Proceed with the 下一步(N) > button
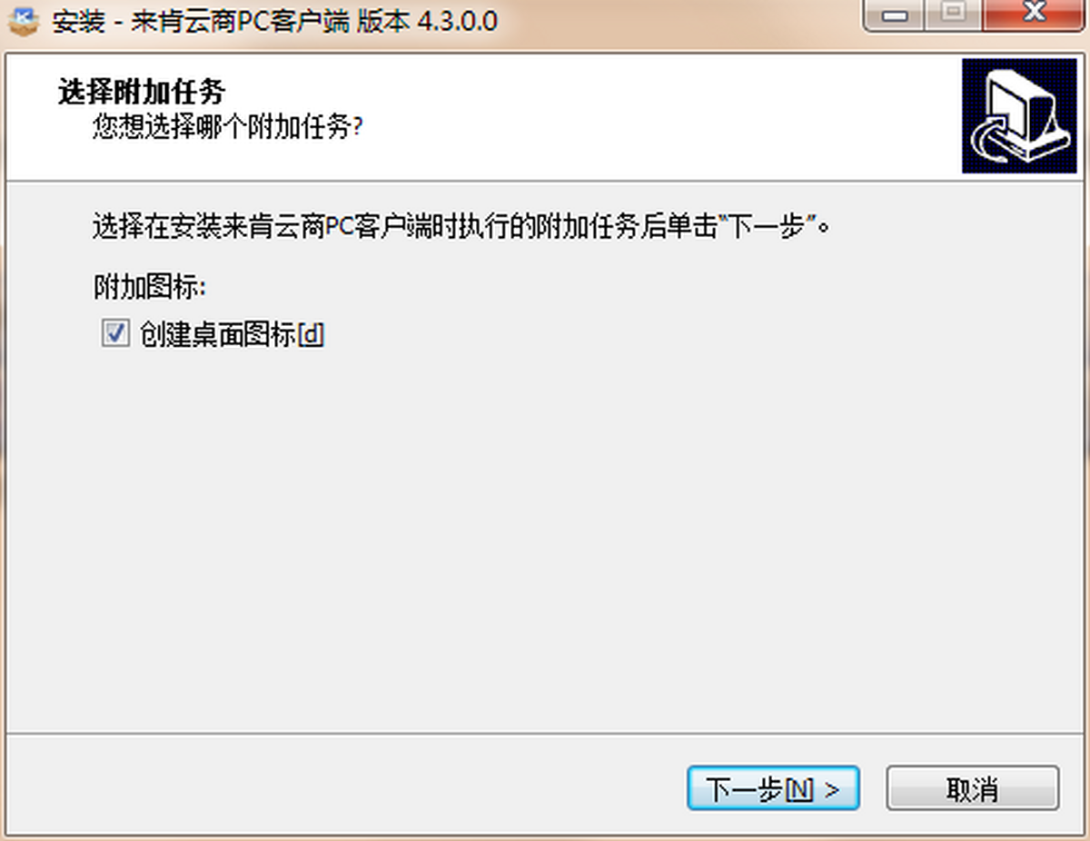This screenshot has width=1090, height=841. [773, 789]
